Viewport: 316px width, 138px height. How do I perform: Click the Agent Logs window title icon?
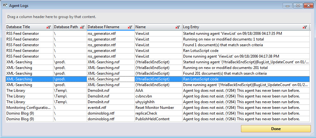5,5
